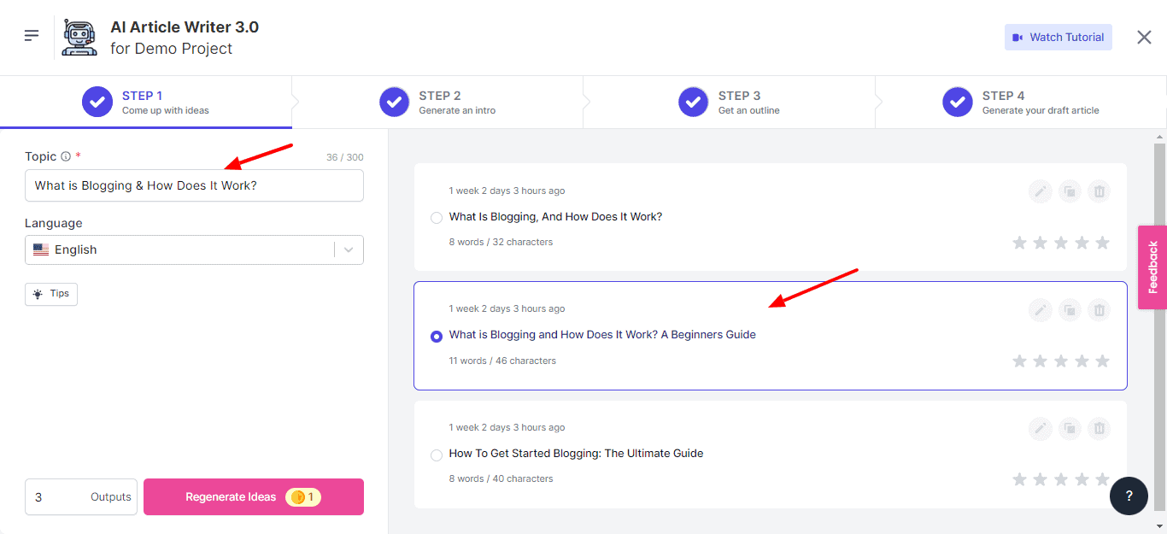Delete the third idea with trash icon

[1100, 429]
